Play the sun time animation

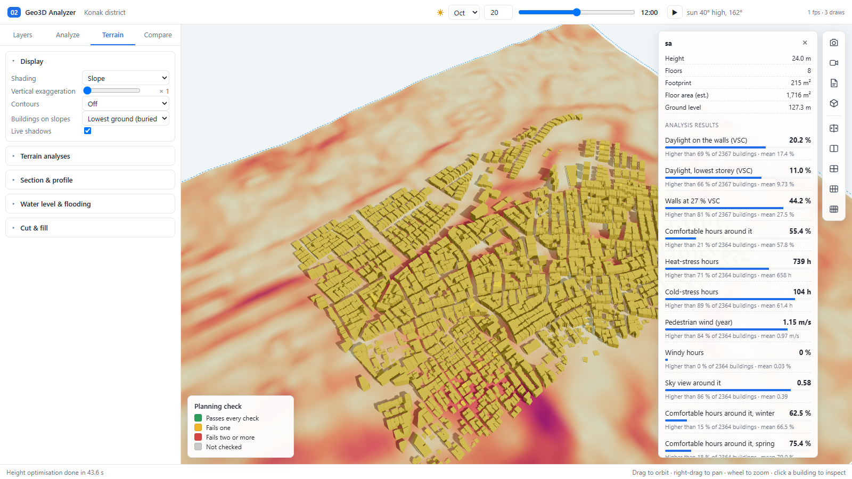[x=675, y=12]
